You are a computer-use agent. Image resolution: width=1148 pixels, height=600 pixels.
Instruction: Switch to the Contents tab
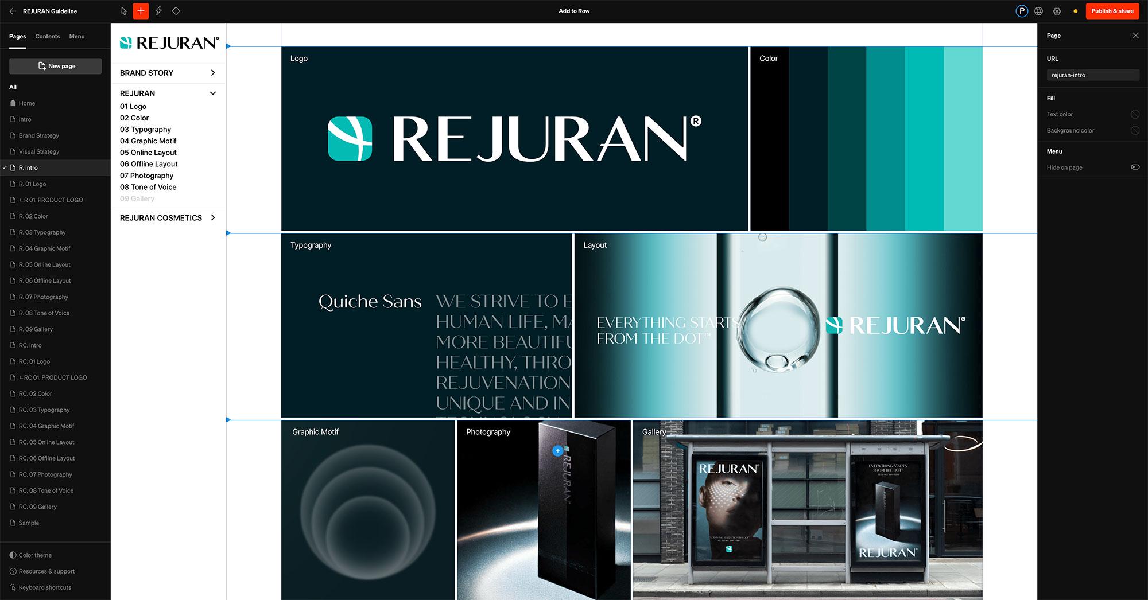[48, 36]
